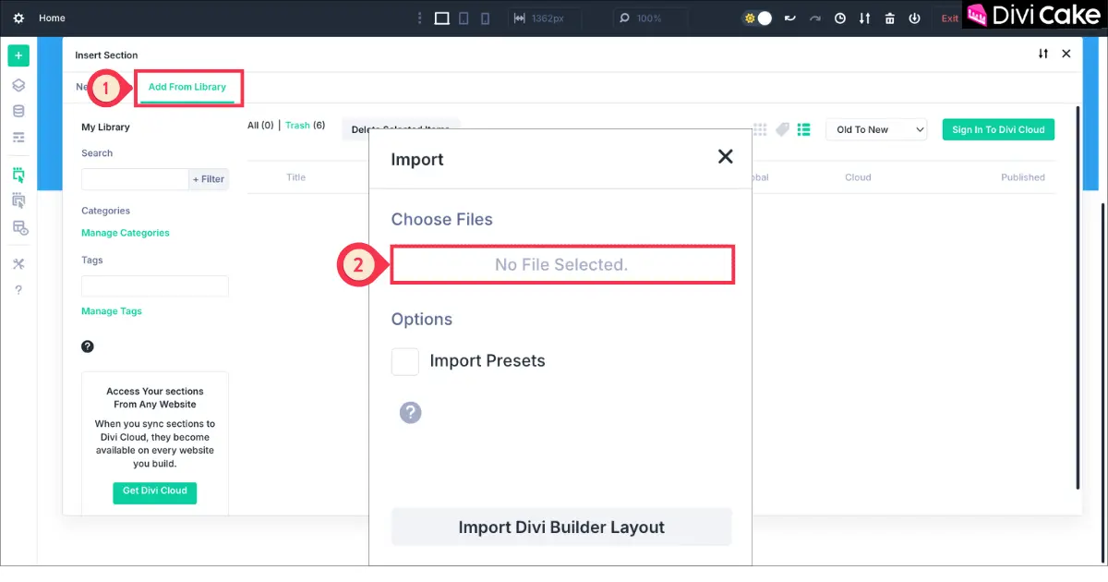The width and height of the screenshot is (1108, 582).
Task: Switch to desktop view icon
Action: pyautogui.click(x=441, y=18)
